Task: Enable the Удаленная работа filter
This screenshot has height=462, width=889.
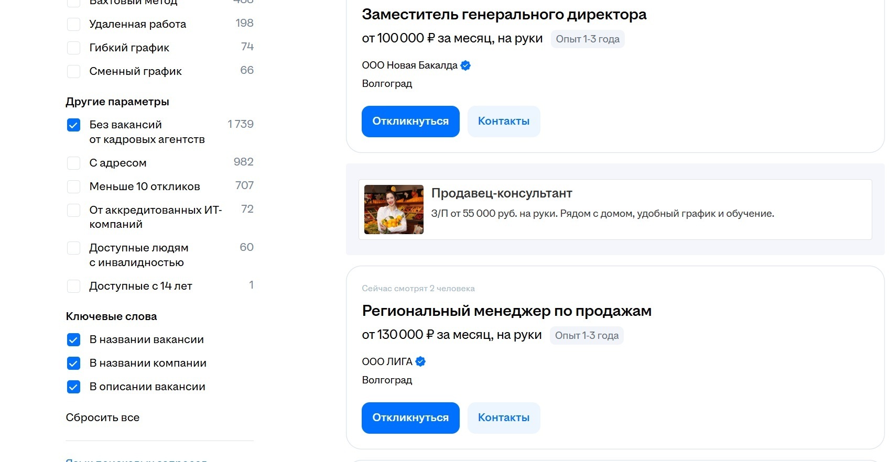Action: coord(73,24)
